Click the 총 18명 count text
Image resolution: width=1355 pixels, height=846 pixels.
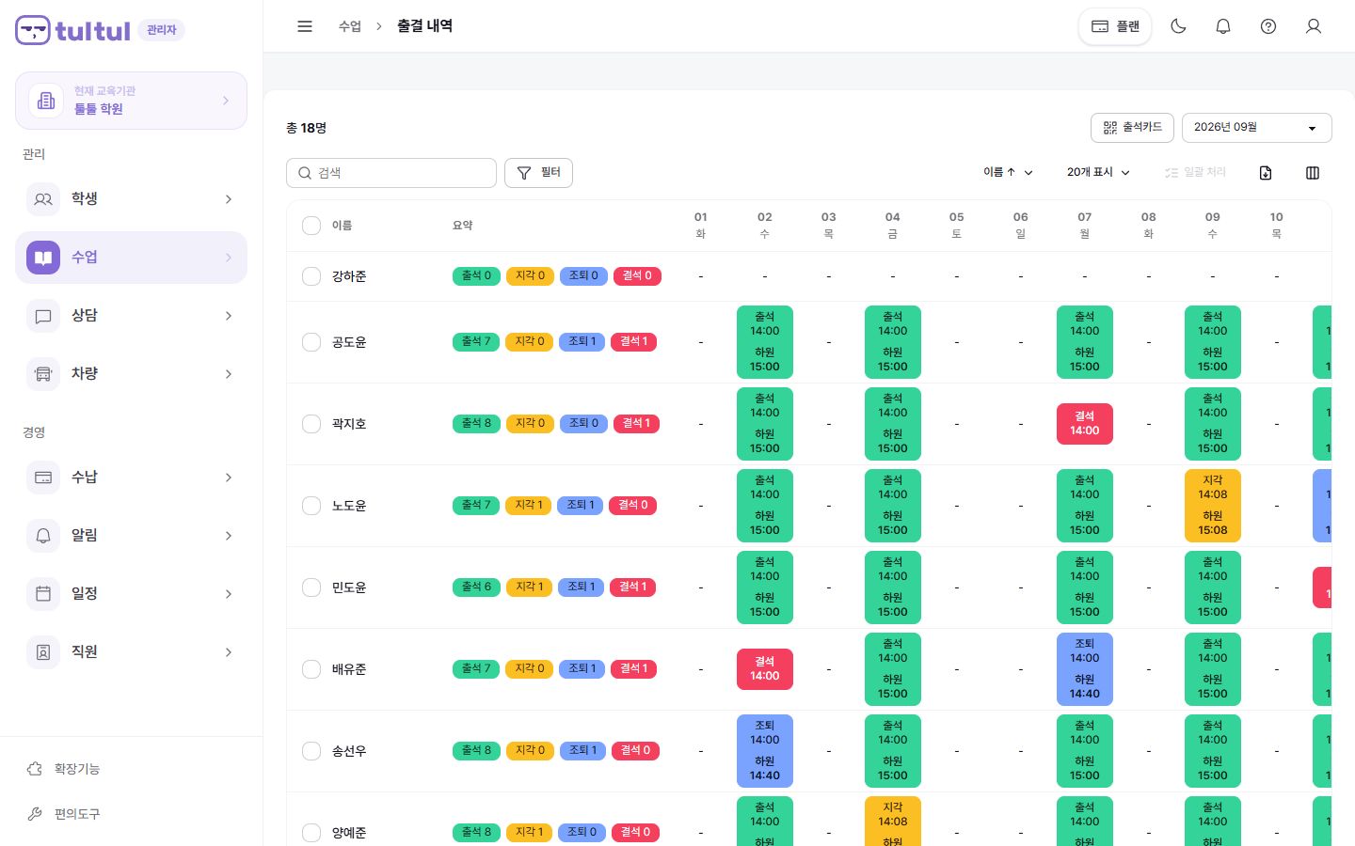[307, 128]
